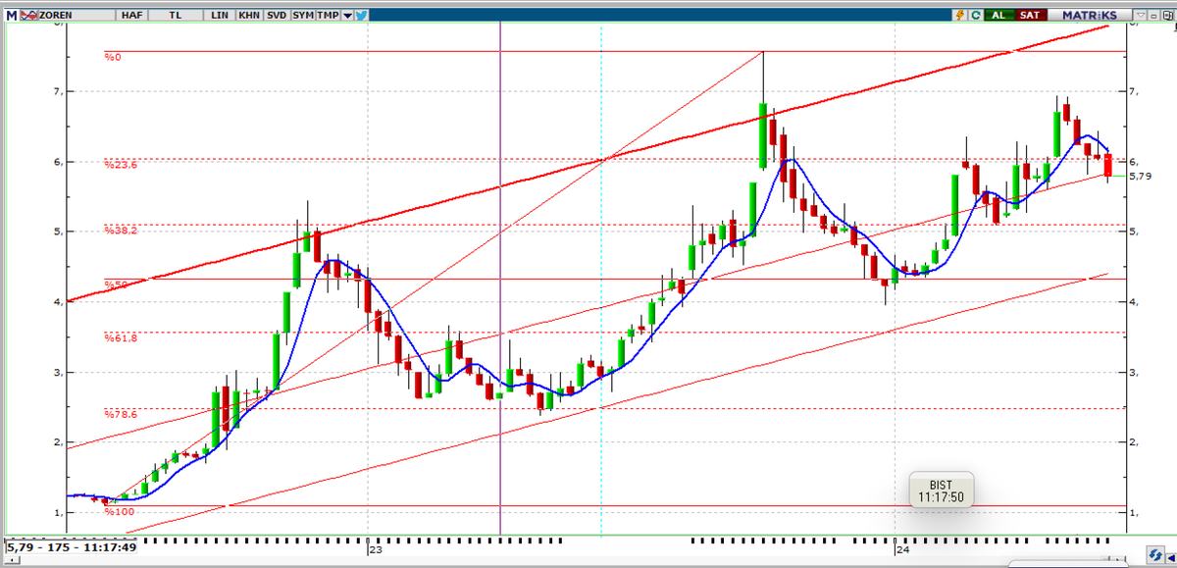Toggle the TMP button in the toolbar
The height and width of the screenshot is (568, 1177).
pyautogui.click(x=328, y=15)
